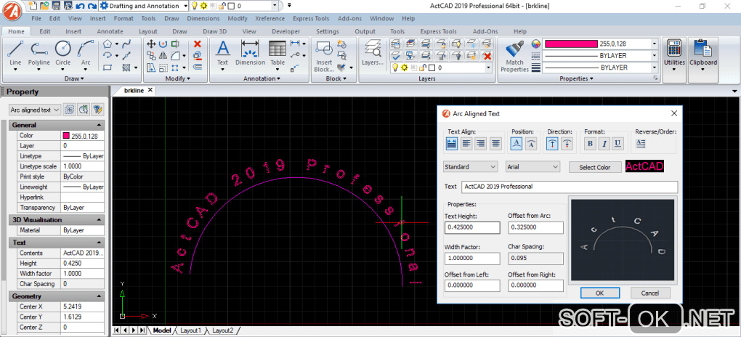The height and width of the screenshot is (337, 741).
Task: Click the magenta color swatch in ribbon Properties
Action: click(x=571, y=44)
